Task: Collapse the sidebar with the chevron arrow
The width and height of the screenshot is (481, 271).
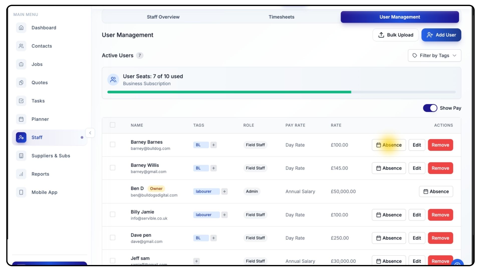Action: [x=90, y=133]
